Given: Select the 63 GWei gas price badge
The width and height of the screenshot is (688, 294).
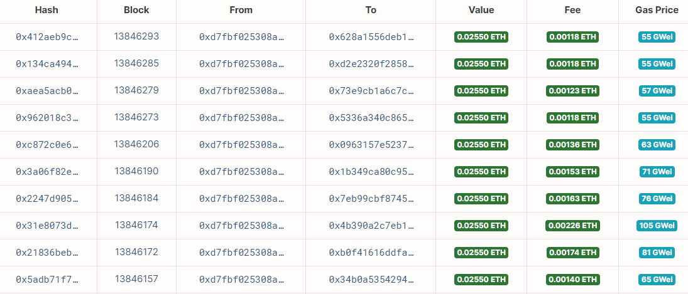Looking at the screenshot, I should tap(657, 145).
